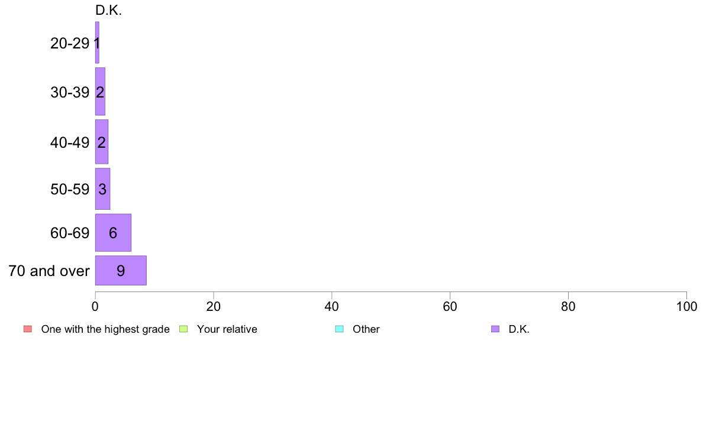This screenshot has width=703, height=435.
Task: Click the cyan 'Other' legend swatch
Action: pyautogui.click(x=340, y=329)
